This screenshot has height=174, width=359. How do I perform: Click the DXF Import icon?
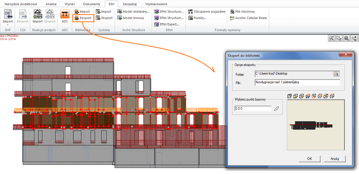tap(8, 14)
